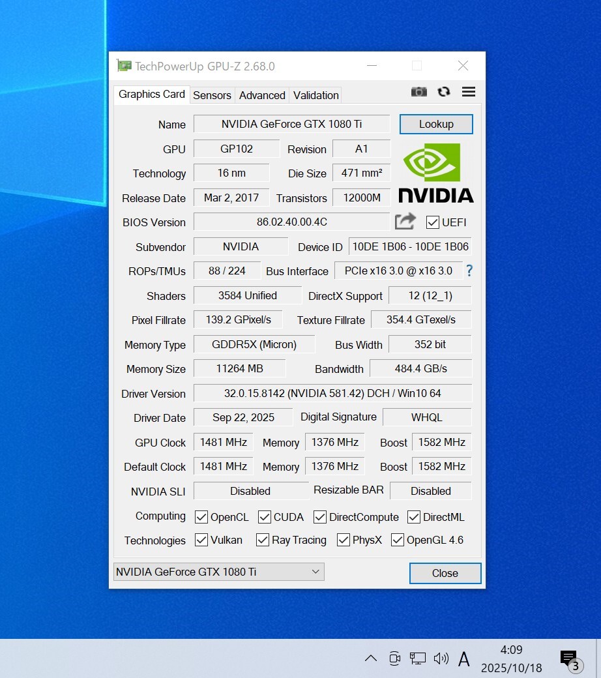Click the Lookup button

(436, 124)
